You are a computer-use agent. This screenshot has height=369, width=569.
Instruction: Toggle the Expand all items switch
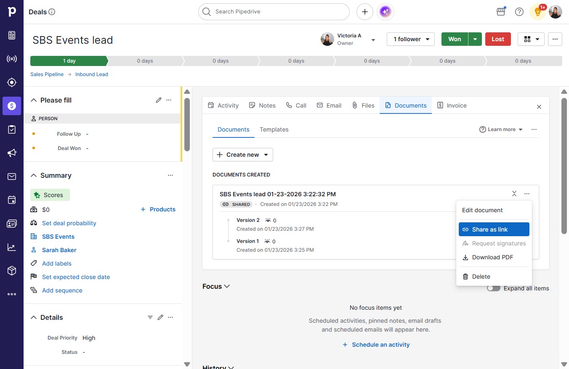click(494, 288)
